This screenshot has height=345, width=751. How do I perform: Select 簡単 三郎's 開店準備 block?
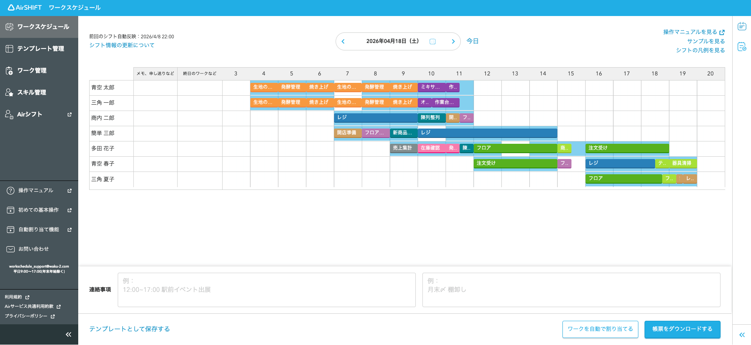pos(348,133)
